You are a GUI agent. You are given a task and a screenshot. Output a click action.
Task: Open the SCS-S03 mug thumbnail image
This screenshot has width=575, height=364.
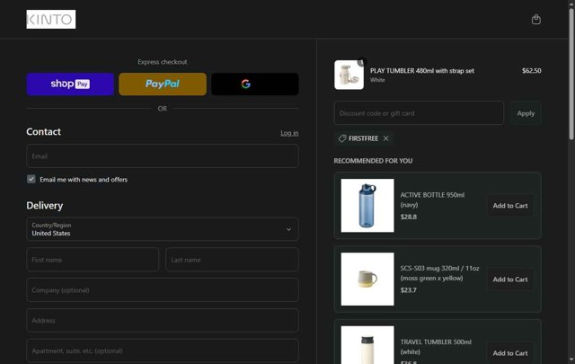(x=367, y=279)
